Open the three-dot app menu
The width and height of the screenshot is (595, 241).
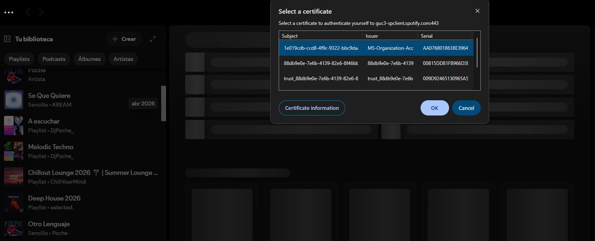tap(9, 12)
